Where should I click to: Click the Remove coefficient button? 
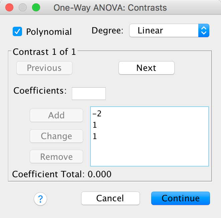coord(56,157)
